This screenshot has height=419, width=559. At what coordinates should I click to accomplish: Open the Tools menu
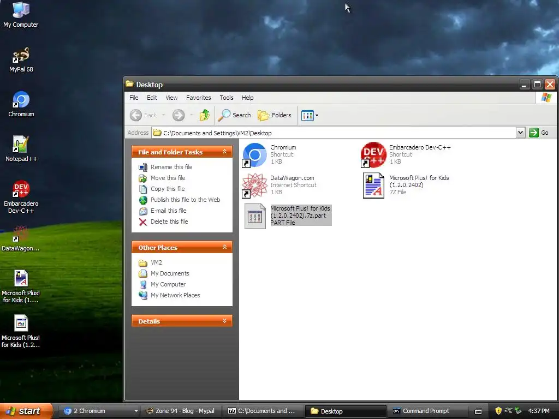pos(227,98)
